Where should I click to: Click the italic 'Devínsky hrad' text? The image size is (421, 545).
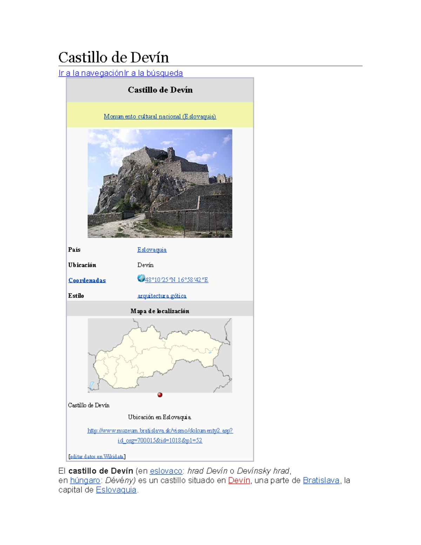[x=263, y=471]
